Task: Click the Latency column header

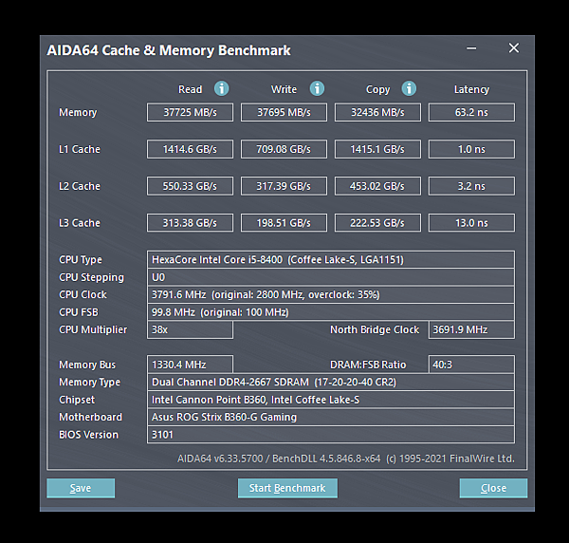Action: tap(471, 89)
